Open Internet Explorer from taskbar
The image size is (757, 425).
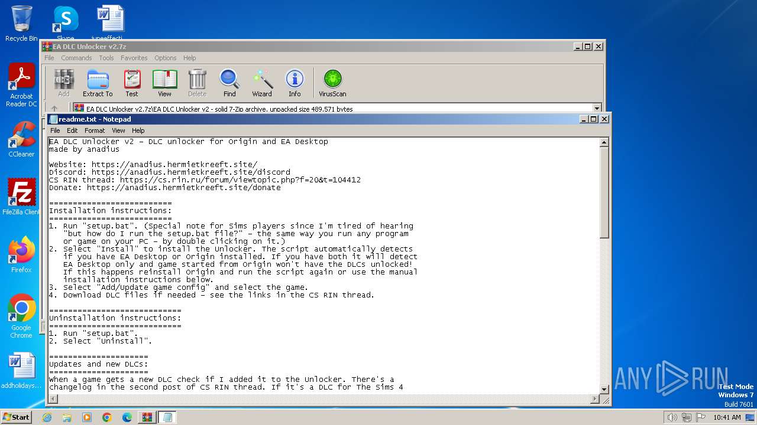(47, 417)
